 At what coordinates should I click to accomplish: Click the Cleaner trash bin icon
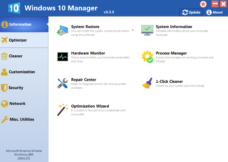(x=4, y=56)
